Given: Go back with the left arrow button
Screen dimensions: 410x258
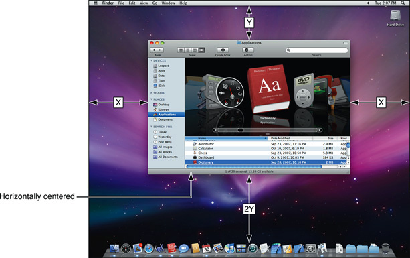Looking at the screenshot, I should point(153,50).
